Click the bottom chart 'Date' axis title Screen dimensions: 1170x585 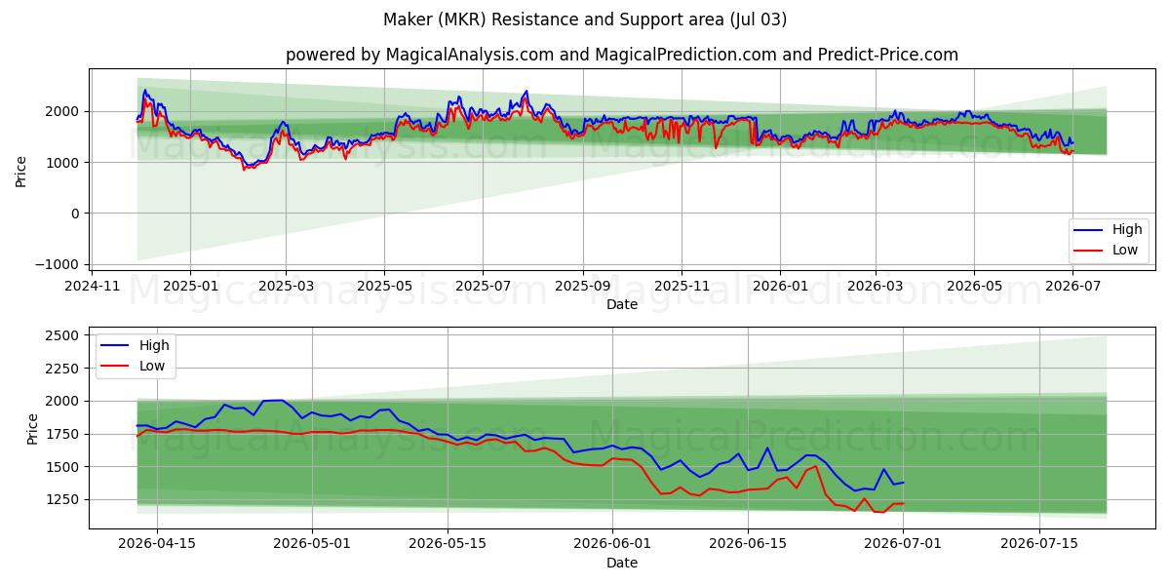pyautogui.click(x=622, y=563)
